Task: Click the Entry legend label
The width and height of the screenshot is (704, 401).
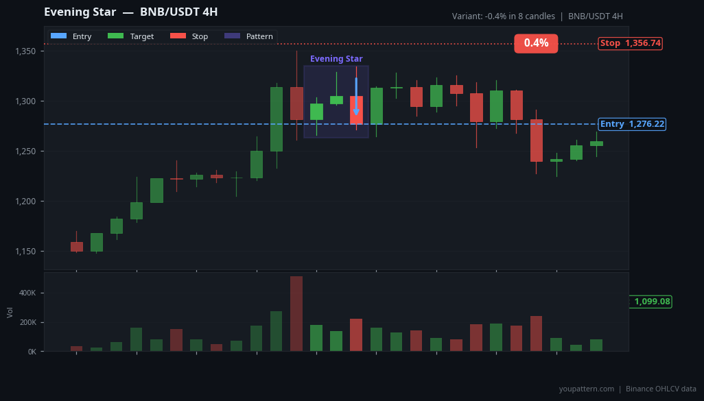Action: [82, 36]
